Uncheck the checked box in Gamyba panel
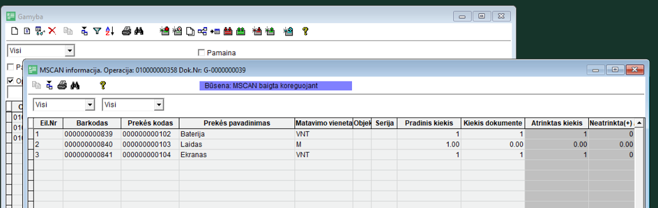The height and width of the screenshot is (208, 658). [11, 80]
